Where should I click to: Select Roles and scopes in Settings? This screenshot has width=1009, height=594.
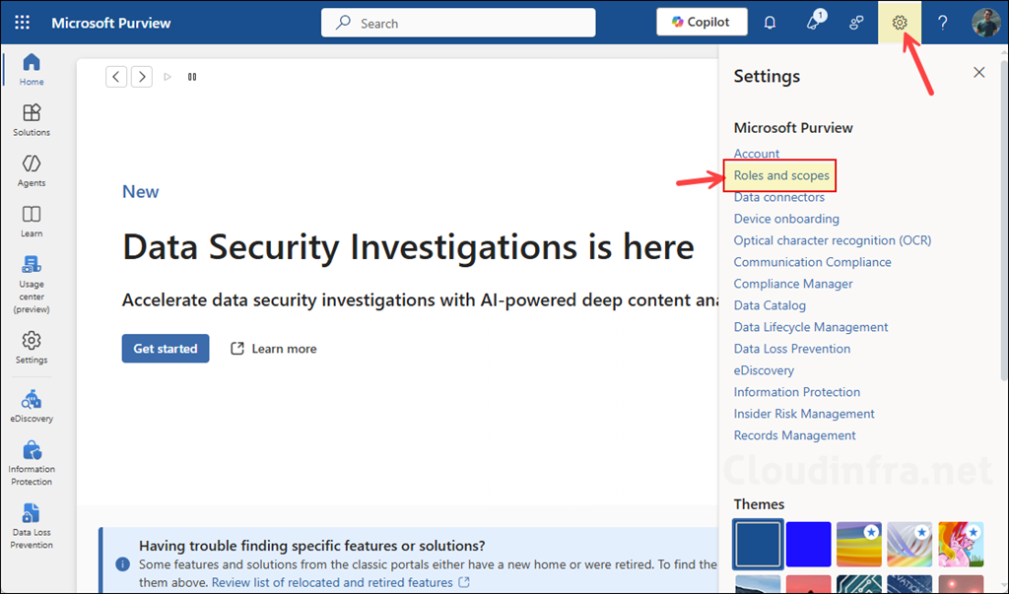point(781,175)
